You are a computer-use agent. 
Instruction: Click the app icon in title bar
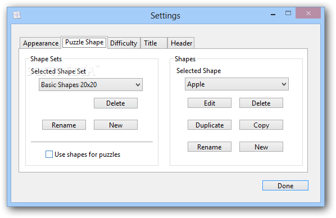pyautogui.click(x=17, y=15)
